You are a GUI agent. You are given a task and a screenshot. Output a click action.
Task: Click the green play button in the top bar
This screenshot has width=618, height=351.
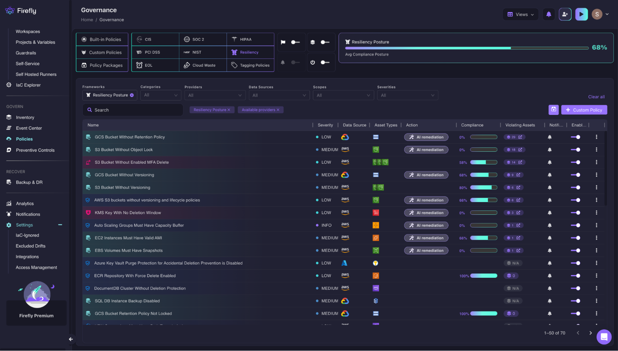coord(581,14)
